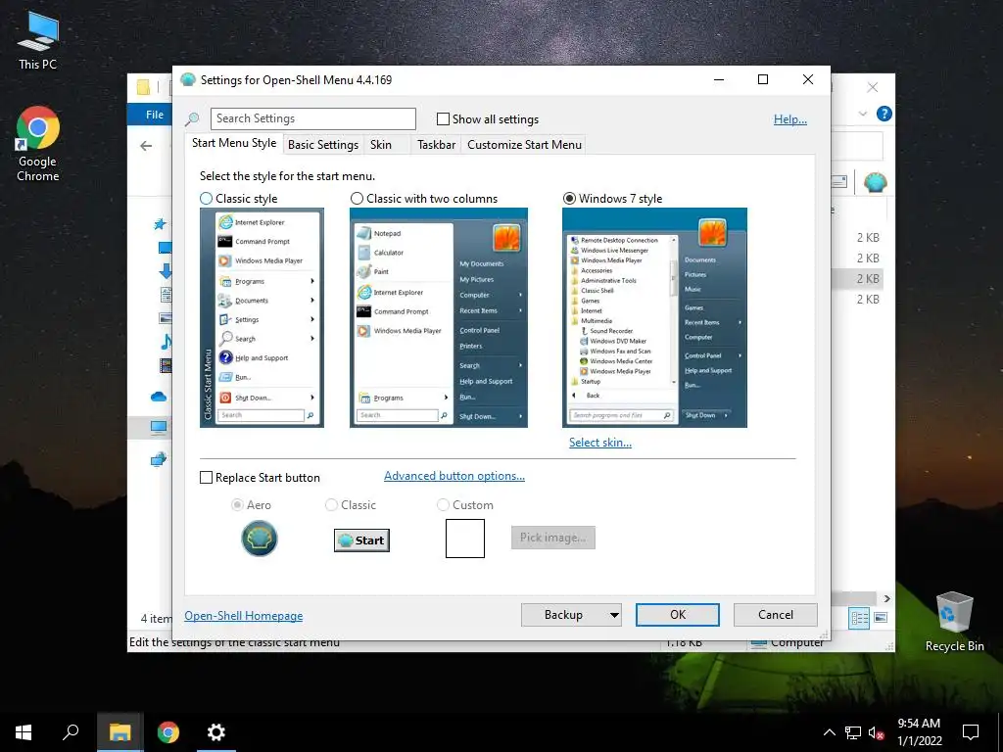
Task: Click the Aero start button shell image
Action: 259,539
